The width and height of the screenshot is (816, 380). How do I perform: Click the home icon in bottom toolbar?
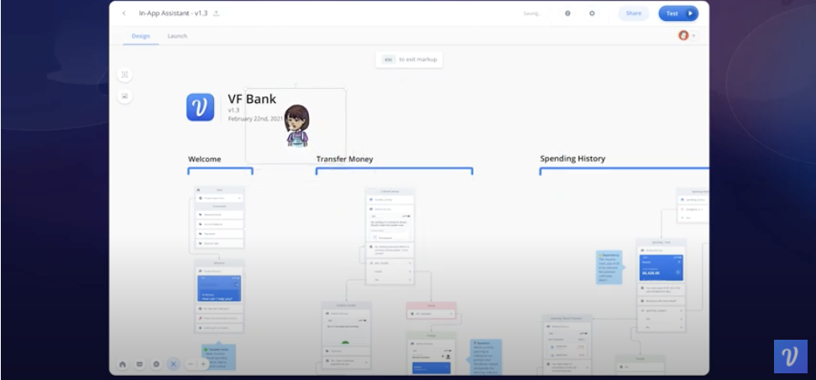(123, 364)
